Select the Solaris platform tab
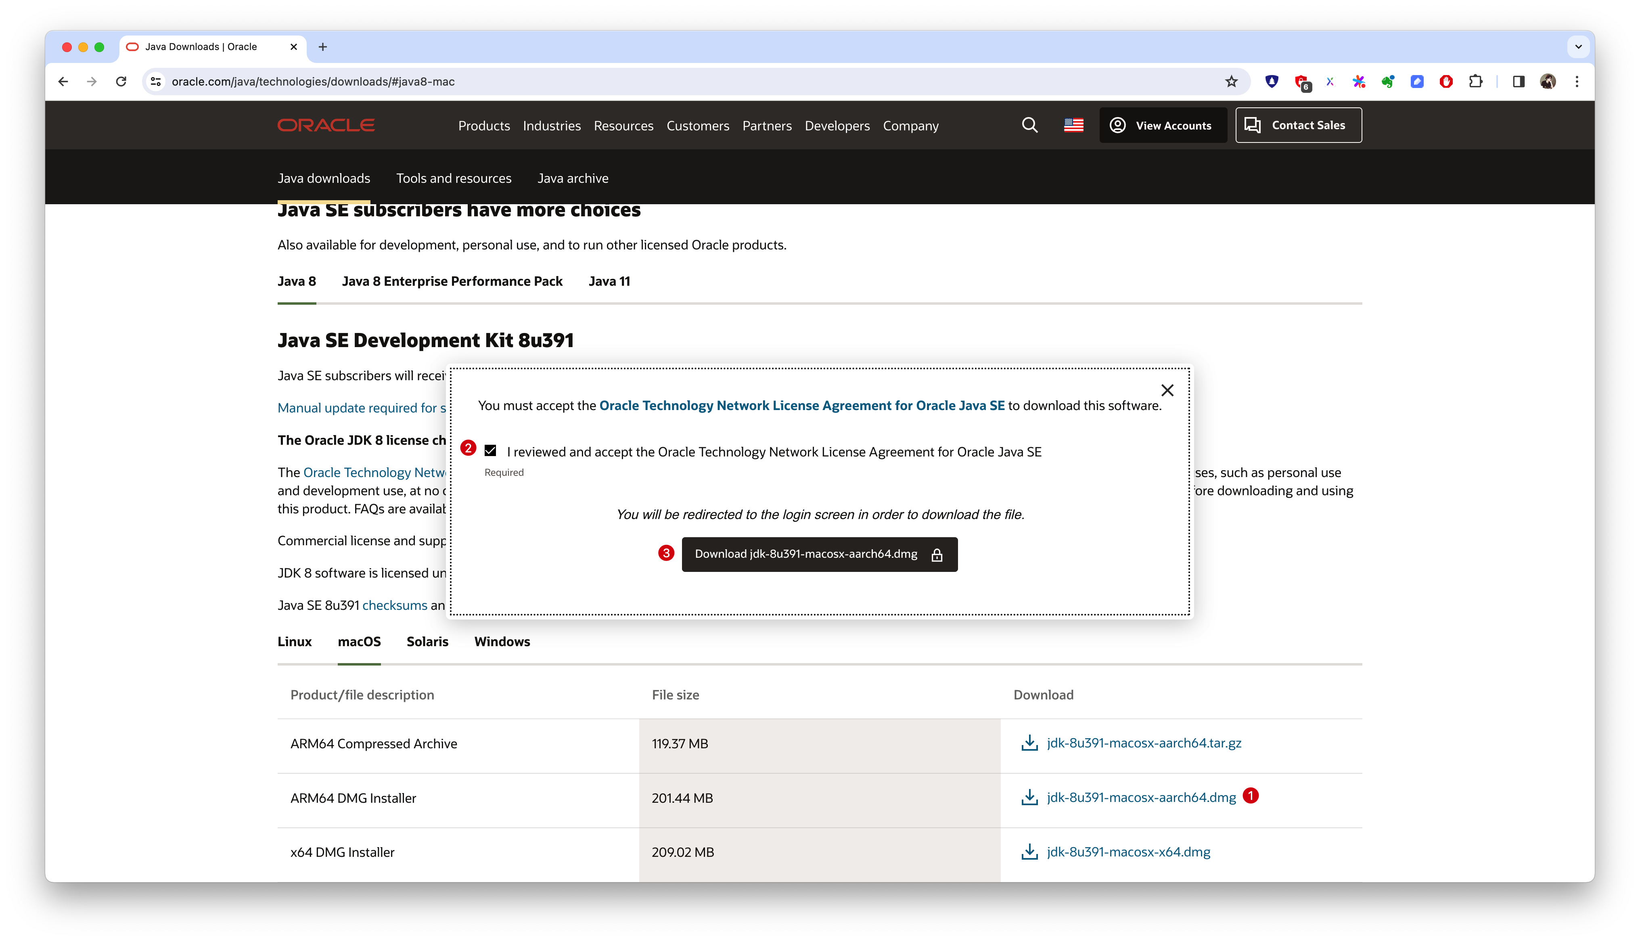Image resolution: width=1640 pixels, height=942 pixels. 427,641
